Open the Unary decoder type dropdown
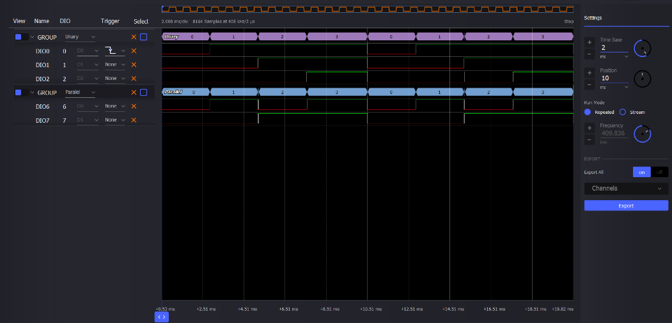 80,37
